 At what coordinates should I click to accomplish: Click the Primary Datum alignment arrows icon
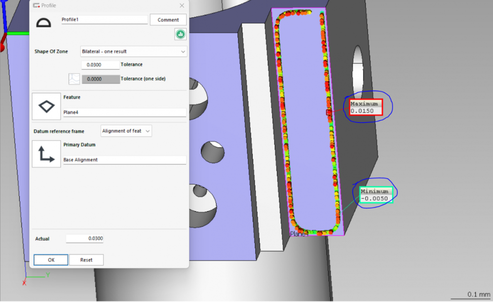46,153
